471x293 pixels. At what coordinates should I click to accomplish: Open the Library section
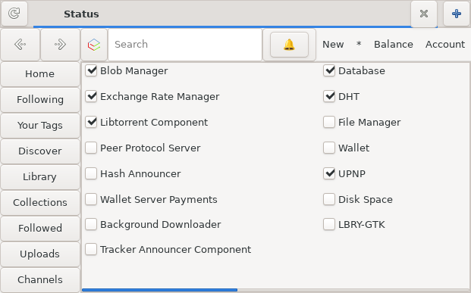40,176
